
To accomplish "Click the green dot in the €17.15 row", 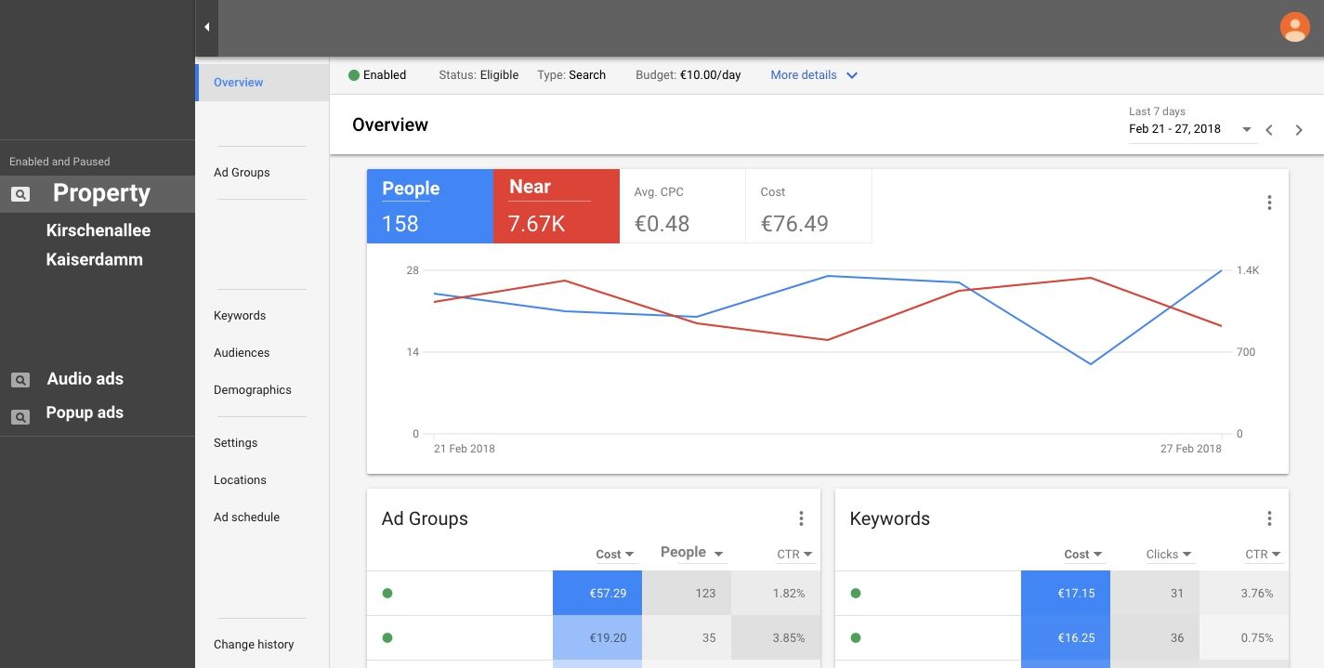I will point(856,593).
